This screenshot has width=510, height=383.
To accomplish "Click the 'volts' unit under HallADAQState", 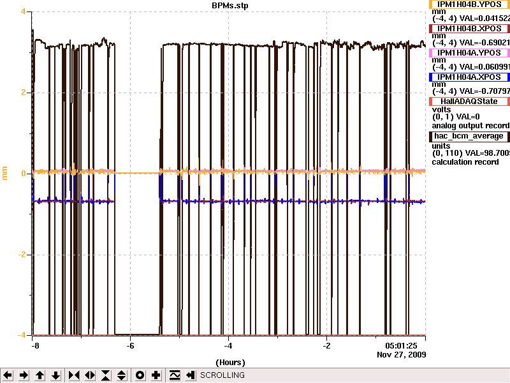I will (x=441, y=110).
